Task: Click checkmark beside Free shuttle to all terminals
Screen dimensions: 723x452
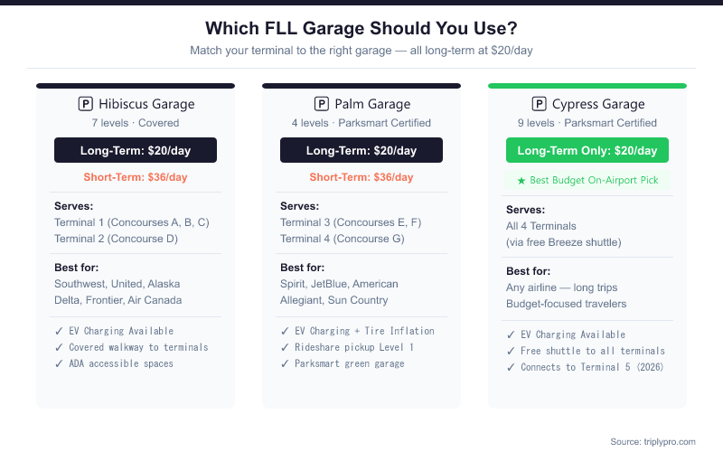Action: 511,351
